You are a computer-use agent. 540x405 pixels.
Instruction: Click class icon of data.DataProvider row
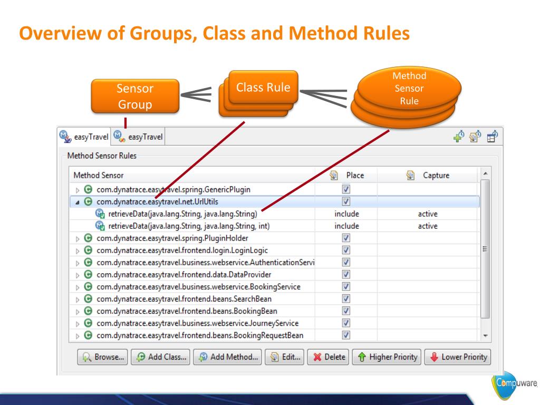(x=88, y=274)
